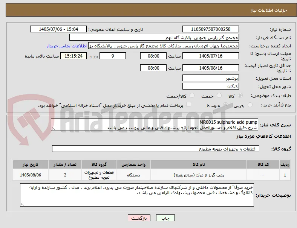The height and width of the screenshot is (228, 297).
Task: Click the remaining days field showing 9
Action: [x=113, y=56]
